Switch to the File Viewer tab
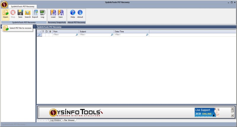The height and width of the screenshot is (127, 237). (x=69, y=120)
